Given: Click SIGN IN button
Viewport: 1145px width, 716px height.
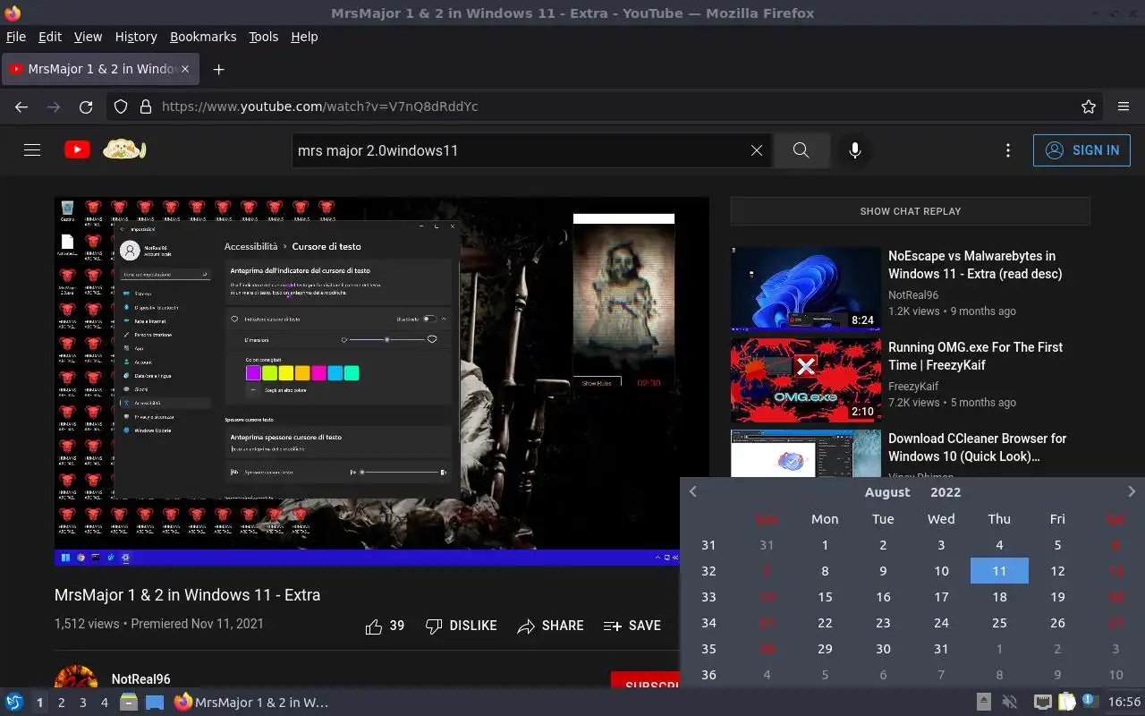Looking at the screenshot, I should click(x=1081, y=150).
